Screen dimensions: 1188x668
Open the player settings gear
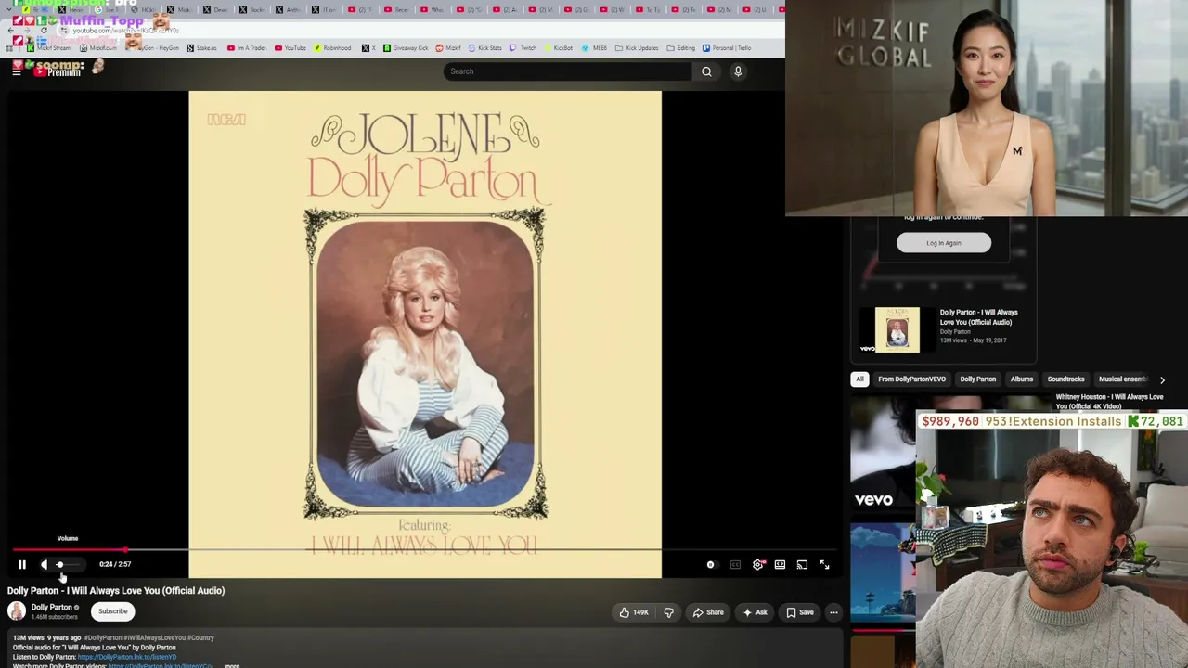[758, 564]
